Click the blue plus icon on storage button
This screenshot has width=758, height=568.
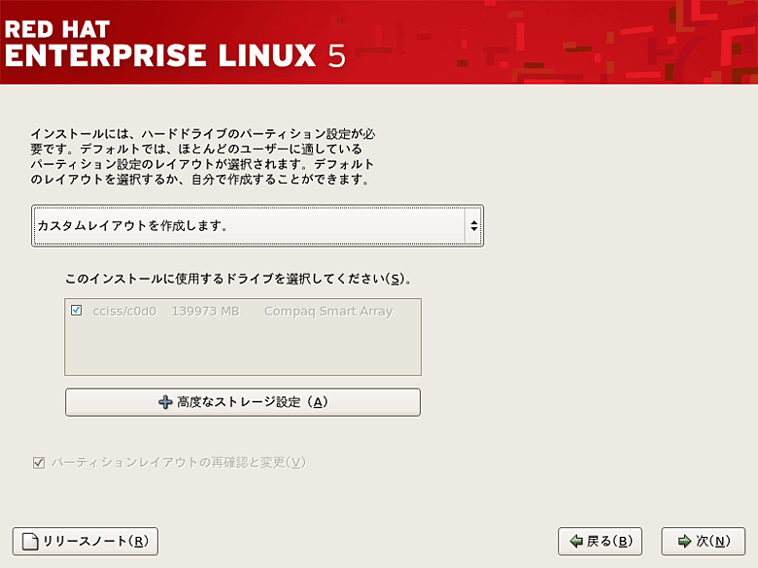tap(165, 402)
